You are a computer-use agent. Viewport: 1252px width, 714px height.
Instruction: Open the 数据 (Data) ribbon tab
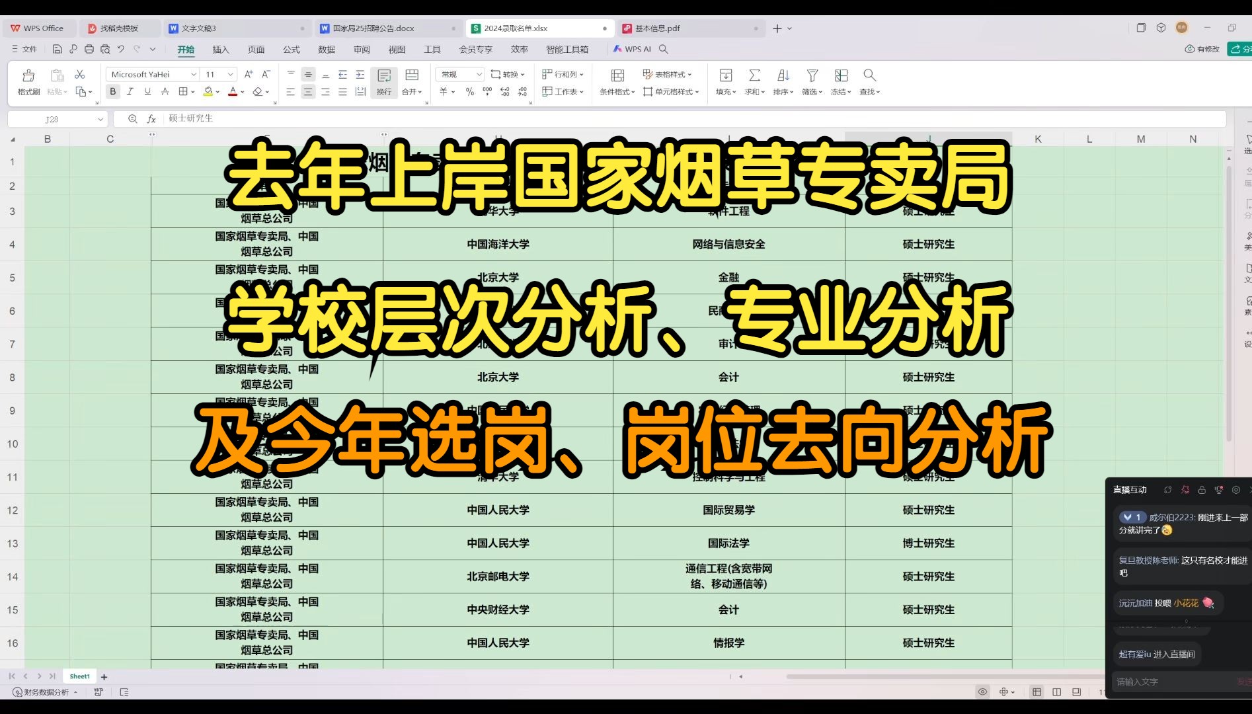coord(327,50)
